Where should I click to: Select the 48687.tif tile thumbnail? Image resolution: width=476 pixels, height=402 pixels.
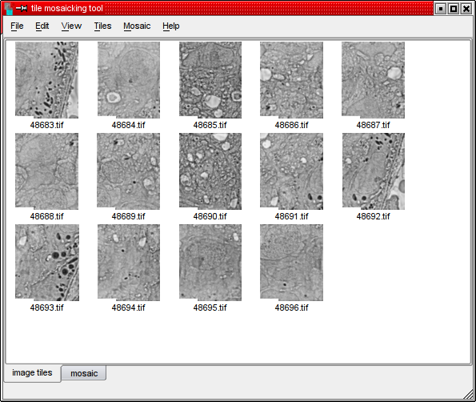373,80
